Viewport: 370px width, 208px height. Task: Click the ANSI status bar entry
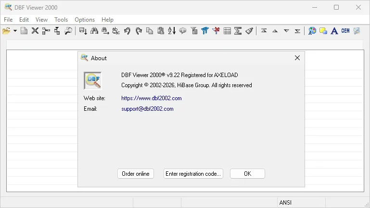coord(285,203)
